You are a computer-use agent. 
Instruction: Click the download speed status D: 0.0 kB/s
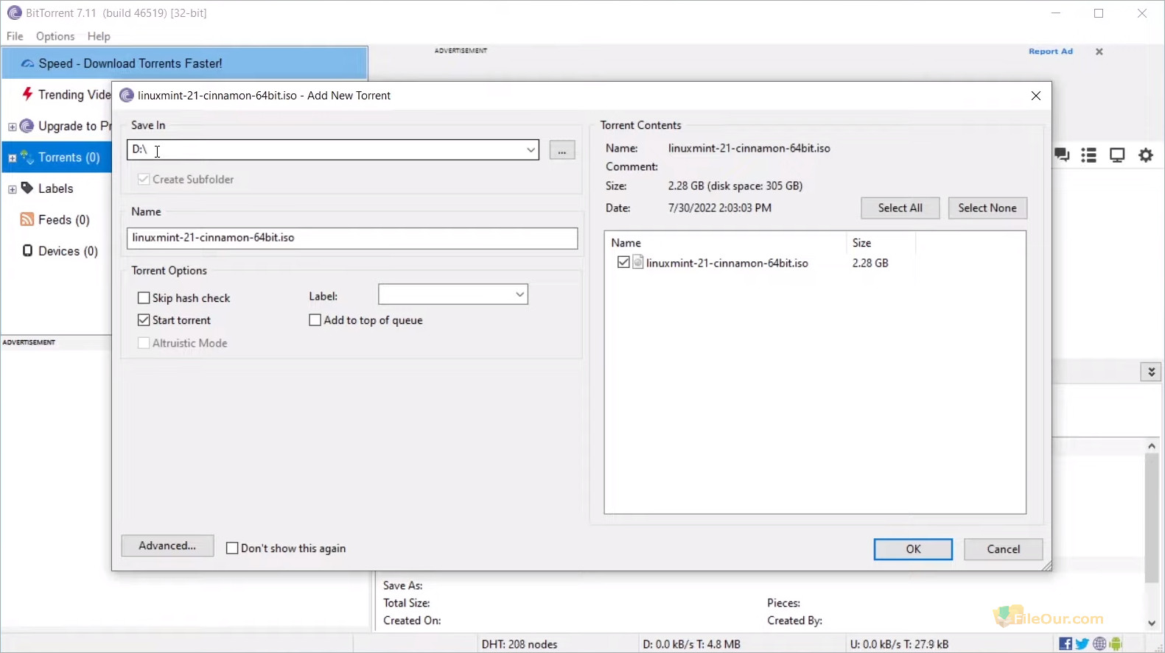[x=691, y=644]
